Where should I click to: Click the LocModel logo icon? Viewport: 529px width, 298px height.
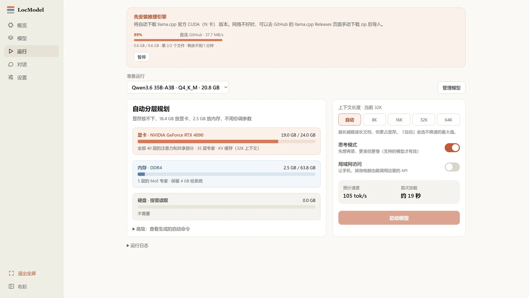(10, 10)
